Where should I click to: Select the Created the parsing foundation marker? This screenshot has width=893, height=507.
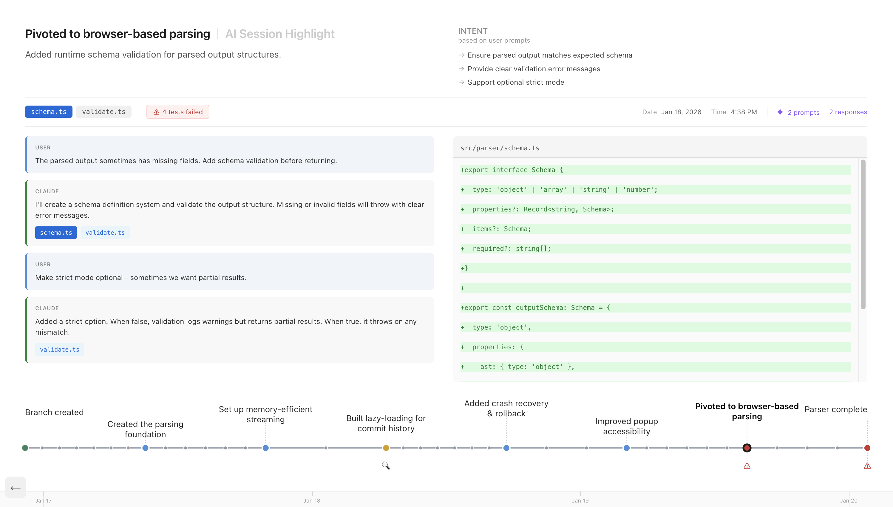tap(146, 448)
